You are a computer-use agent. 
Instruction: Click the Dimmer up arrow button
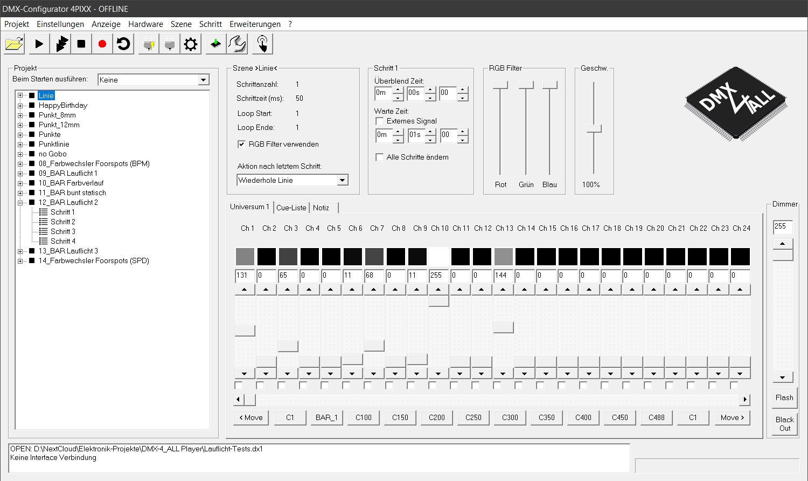783,244
